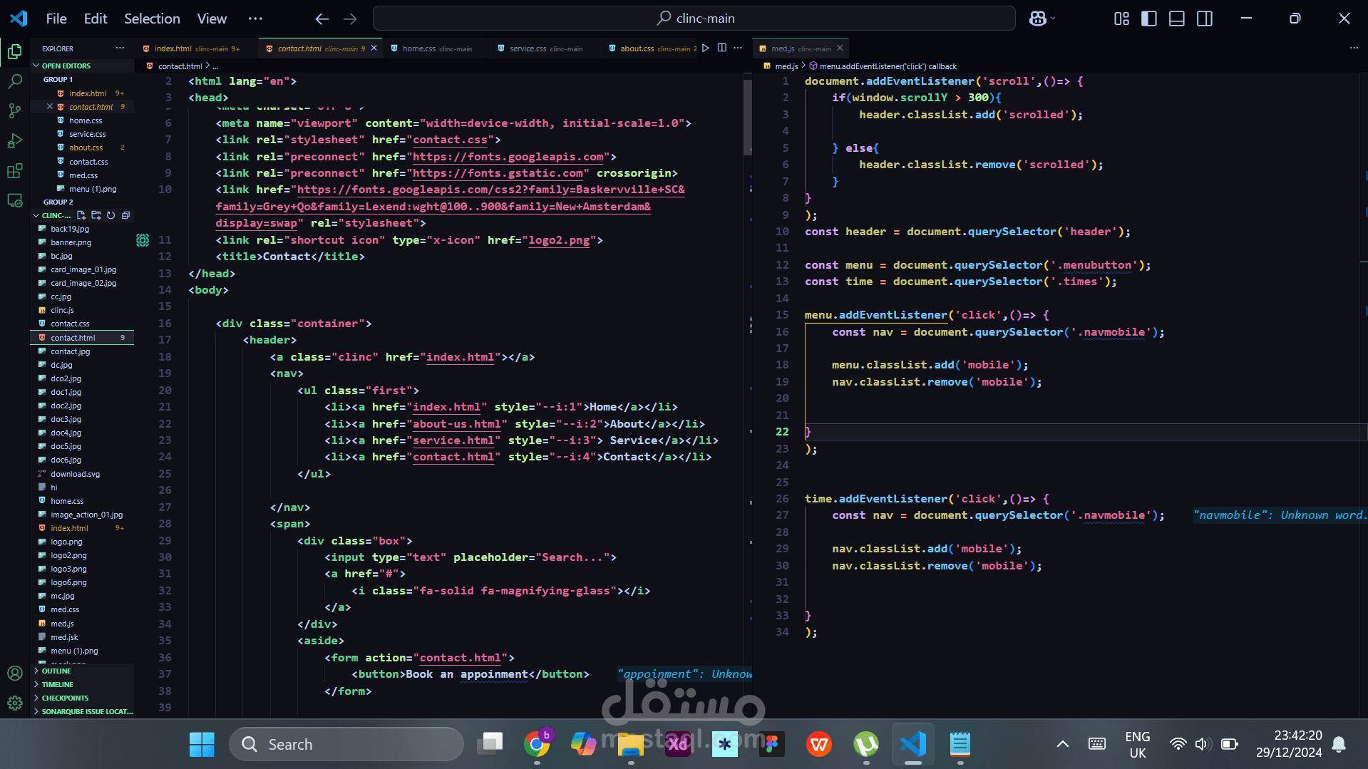This screenshot has height=769, width=1368.
Task: Switch to the index.html tab
Action: coord(192,48)
